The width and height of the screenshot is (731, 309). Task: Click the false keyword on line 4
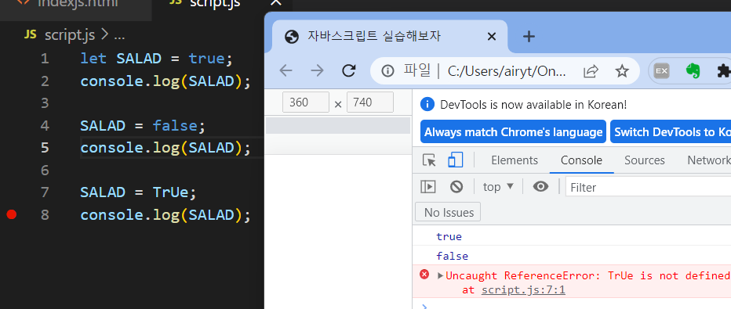175,126
